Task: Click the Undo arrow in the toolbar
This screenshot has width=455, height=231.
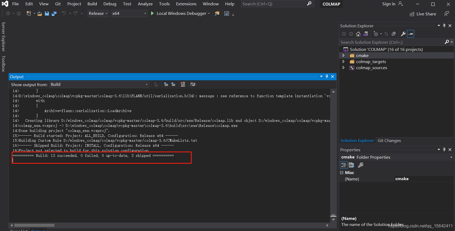Action: point(64,13)
